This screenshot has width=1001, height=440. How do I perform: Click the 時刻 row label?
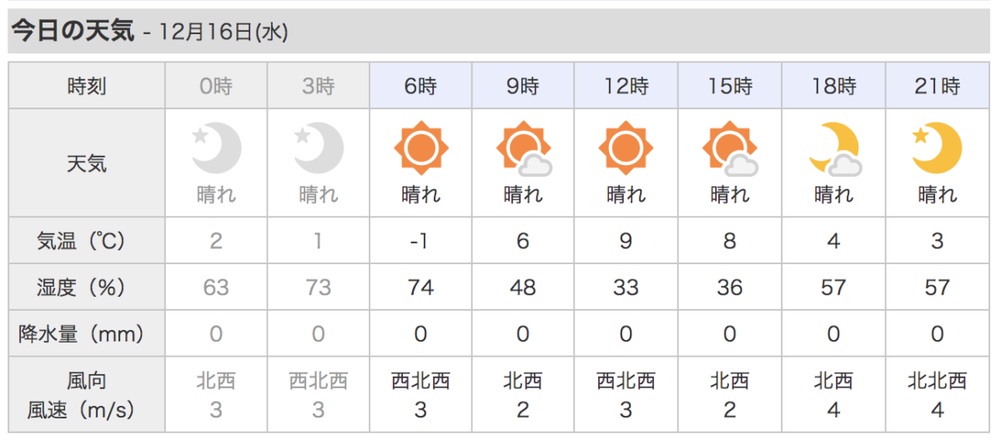(87, 85)
